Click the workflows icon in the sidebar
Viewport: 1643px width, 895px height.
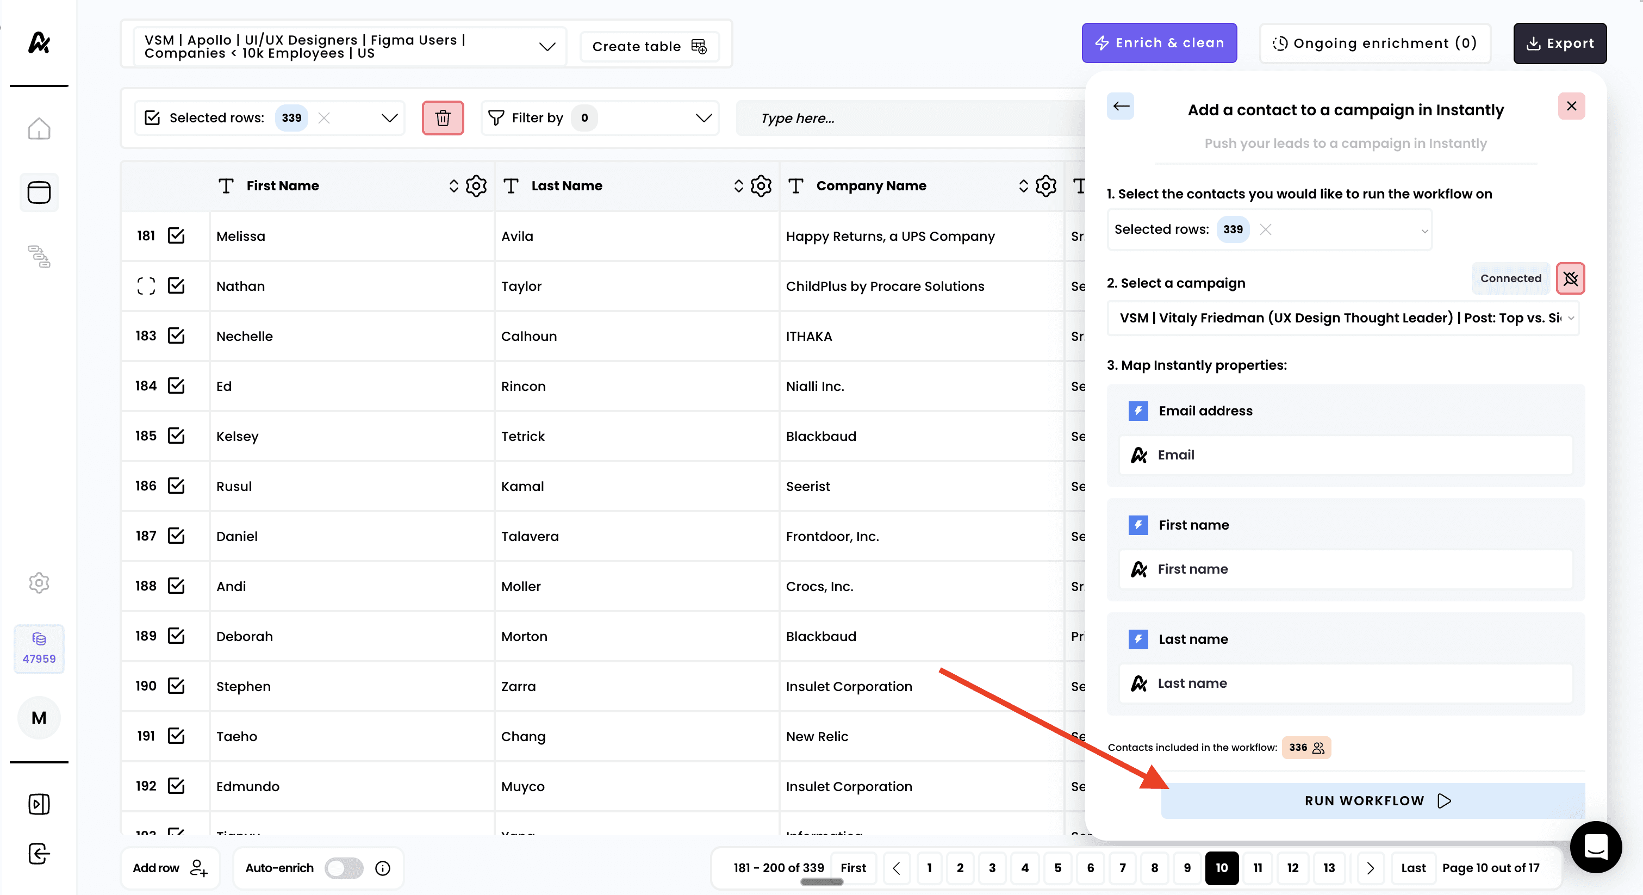pyautogui.click(x=39, y=256)
